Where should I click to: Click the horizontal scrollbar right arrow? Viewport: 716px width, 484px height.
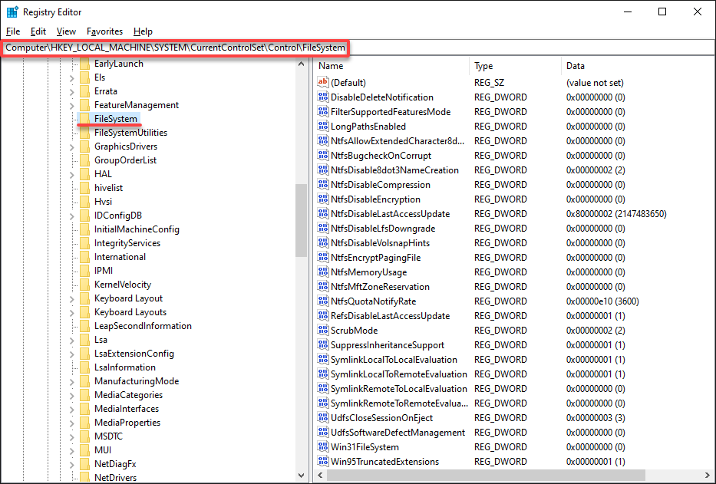[x=708, y=476]
